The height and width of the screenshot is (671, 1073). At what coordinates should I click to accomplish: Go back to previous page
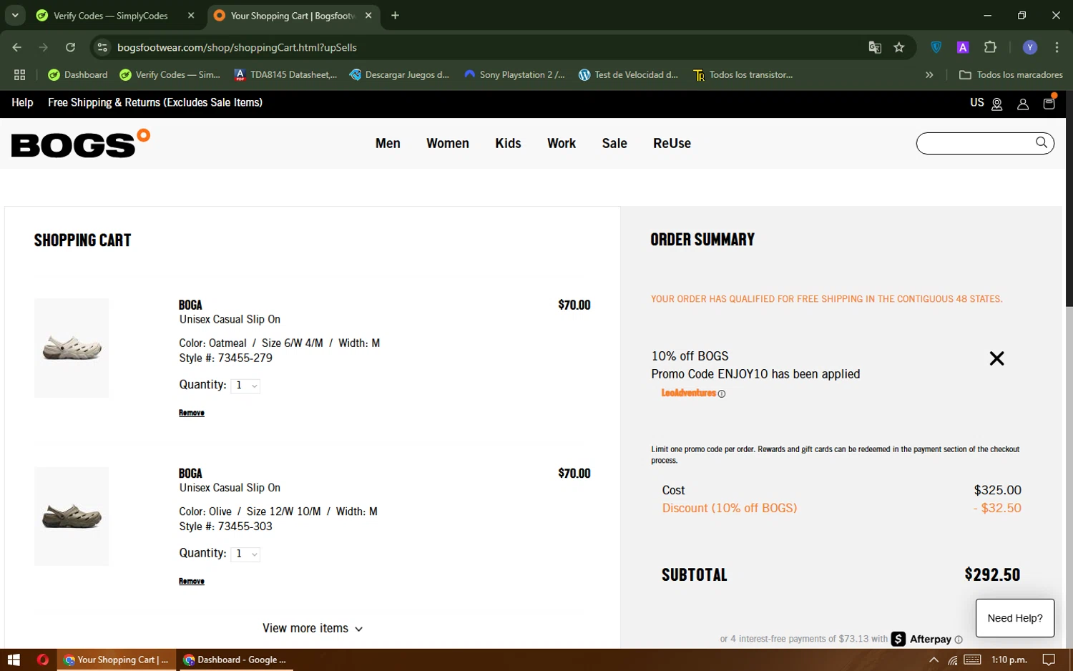point(17,47)
